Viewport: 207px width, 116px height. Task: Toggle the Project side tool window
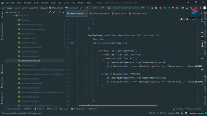pos(2,15)
